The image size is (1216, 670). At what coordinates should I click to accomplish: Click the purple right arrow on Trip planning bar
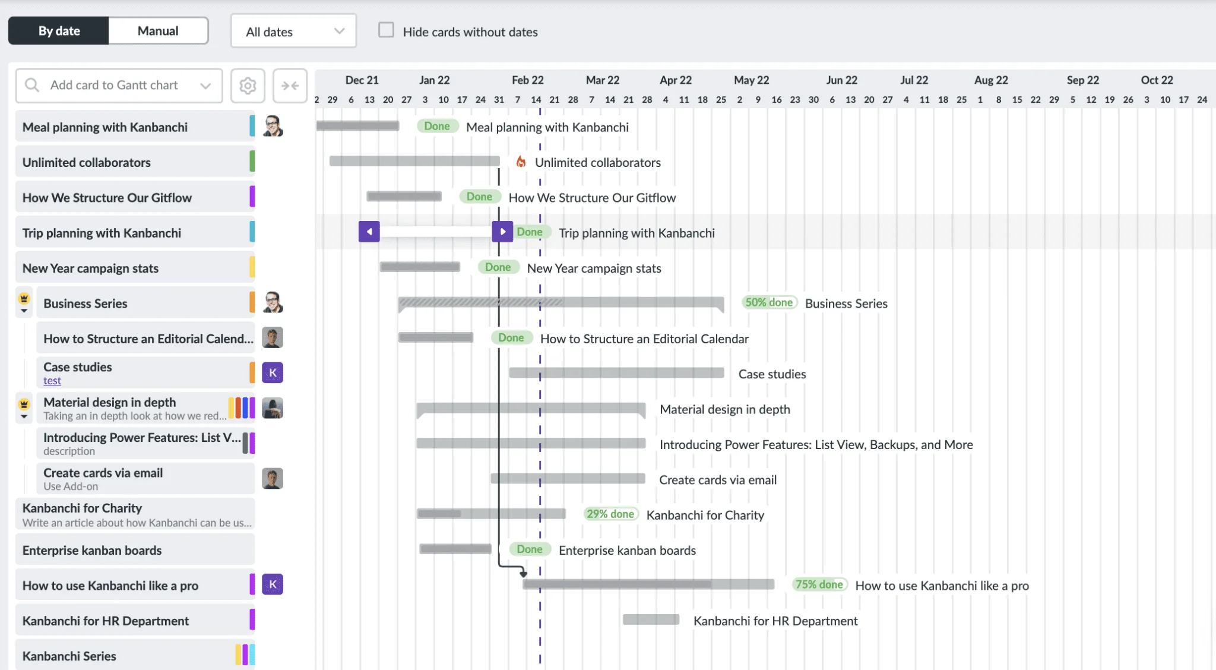[502, 232]
